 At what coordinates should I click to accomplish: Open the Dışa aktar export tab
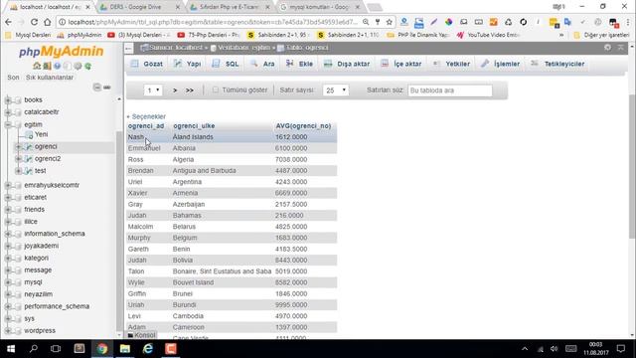tap(347, 64)
